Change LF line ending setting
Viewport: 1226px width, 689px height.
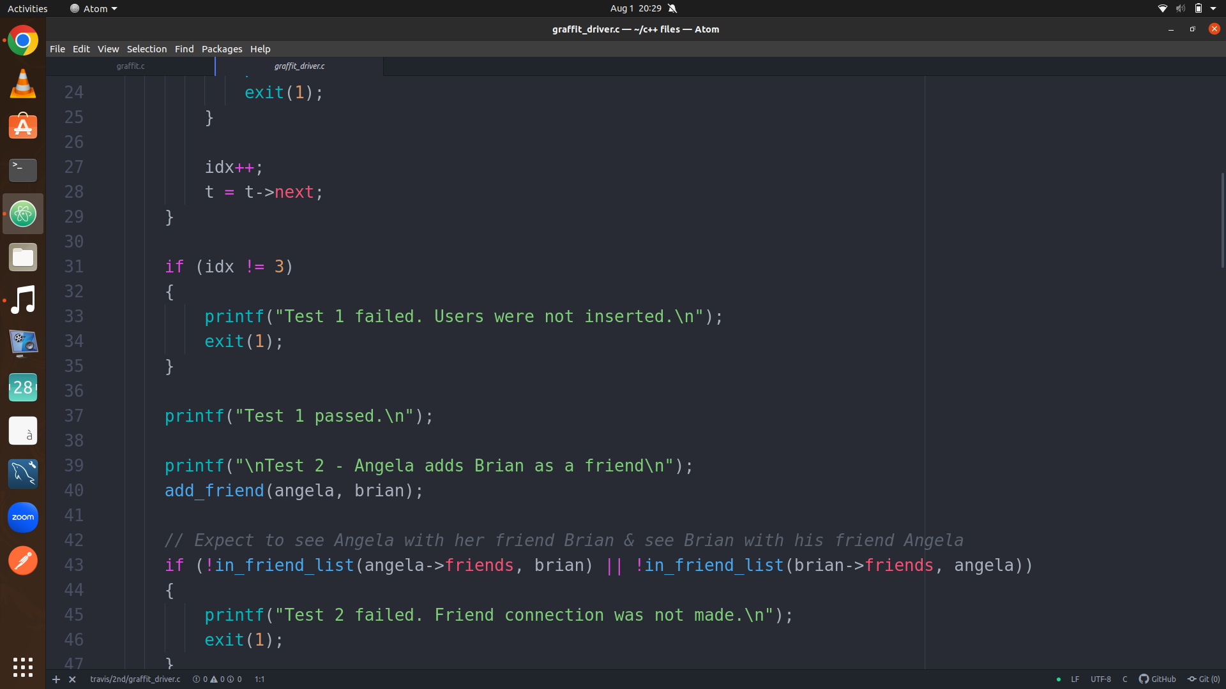pyautogui.click(x=1075, y=679)
